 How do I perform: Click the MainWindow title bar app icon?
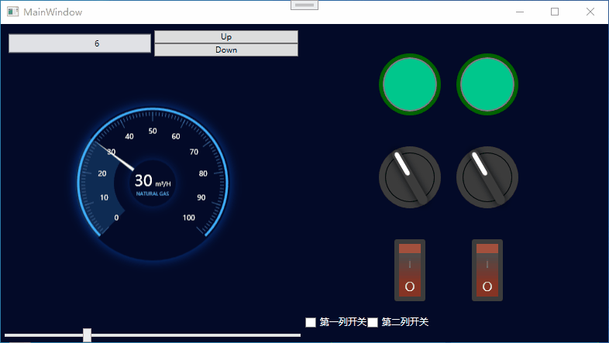click(12, 12)
